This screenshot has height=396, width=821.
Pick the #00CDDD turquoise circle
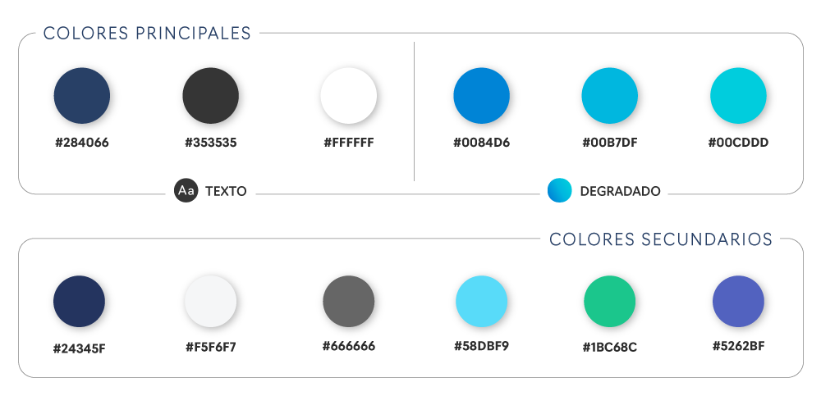coord(738,96)
